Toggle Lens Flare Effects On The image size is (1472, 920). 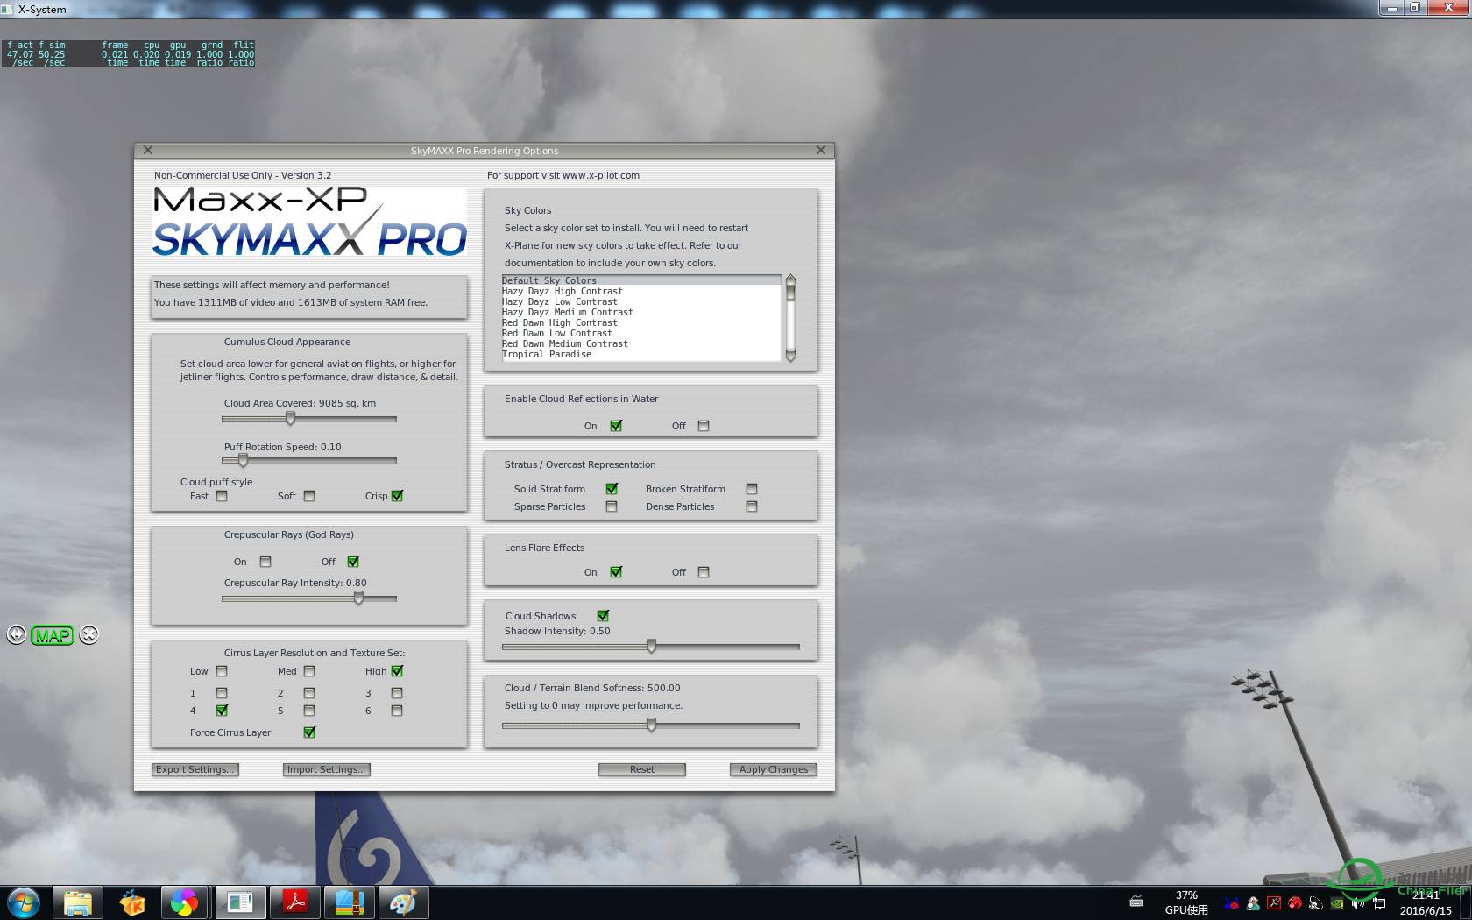pos(616,572)
